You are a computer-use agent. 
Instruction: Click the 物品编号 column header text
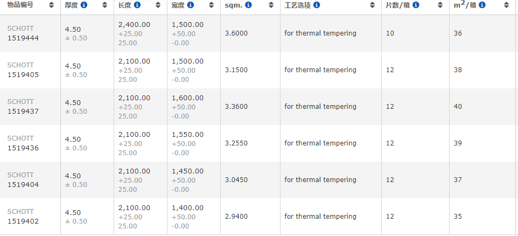[x=20, y=5]
